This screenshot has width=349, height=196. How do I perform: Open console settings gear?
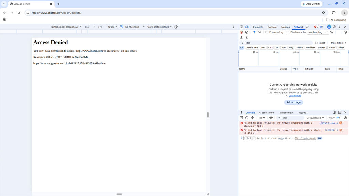(x=345, y=118)
